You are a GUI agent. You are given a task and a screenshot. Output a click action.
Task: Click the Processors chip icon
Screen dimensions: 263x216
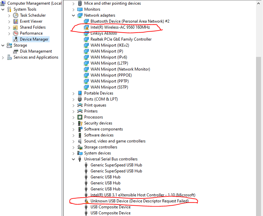click(x=80, y=117)
